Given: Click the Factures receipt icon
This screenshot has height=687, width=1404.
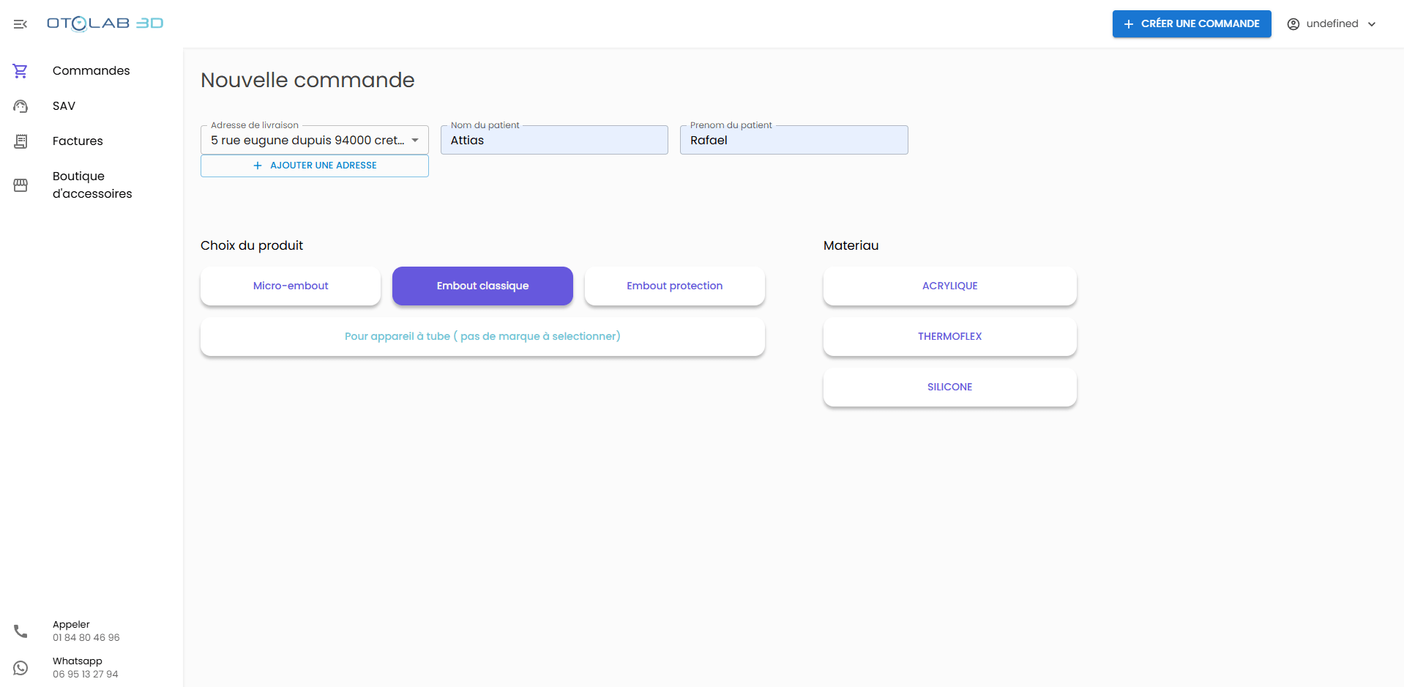Looking at the screenshot, I should pos(20,141).
